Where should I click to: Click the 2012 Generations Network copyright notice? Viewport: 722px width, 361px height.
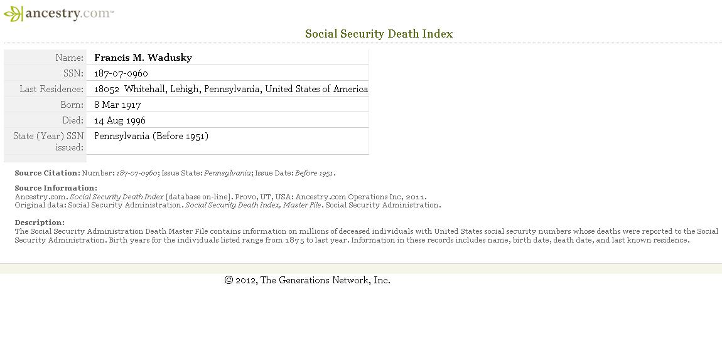click(307, 280)
